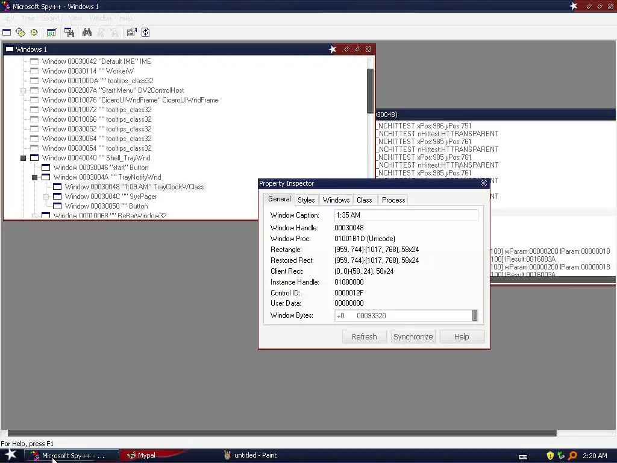Expand the SysPager tree node
Screen dimensions: 617x463
[x=46, y=197]
